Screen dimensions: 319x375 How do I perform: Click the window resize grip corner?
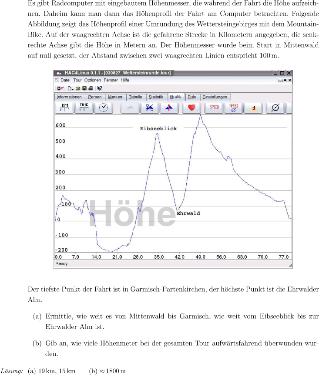[290, 266]
